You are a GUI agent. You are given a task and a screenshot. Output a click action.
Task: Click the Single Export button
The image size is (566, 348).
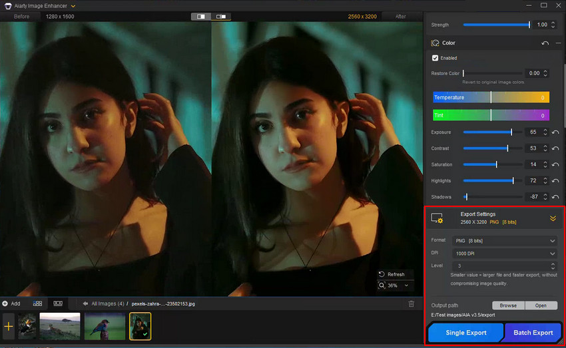coord(465,333)
